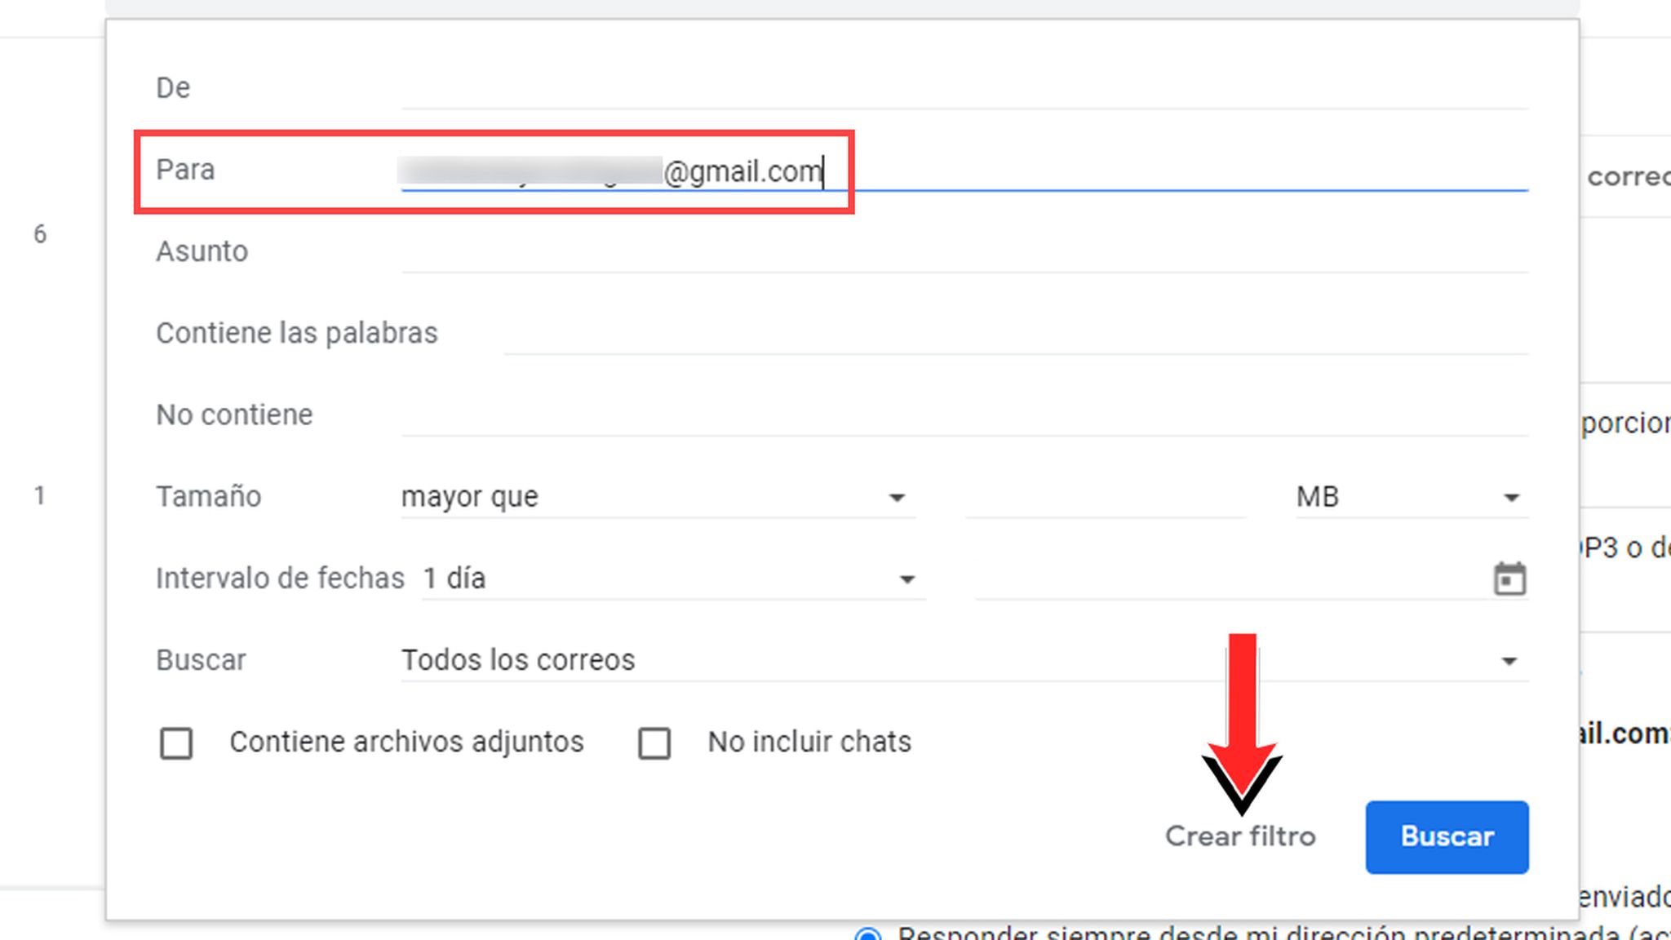1671x940 pixels.
Task: Click the Tamaño comparison dropdown arrow
Action: coord(898,496)
